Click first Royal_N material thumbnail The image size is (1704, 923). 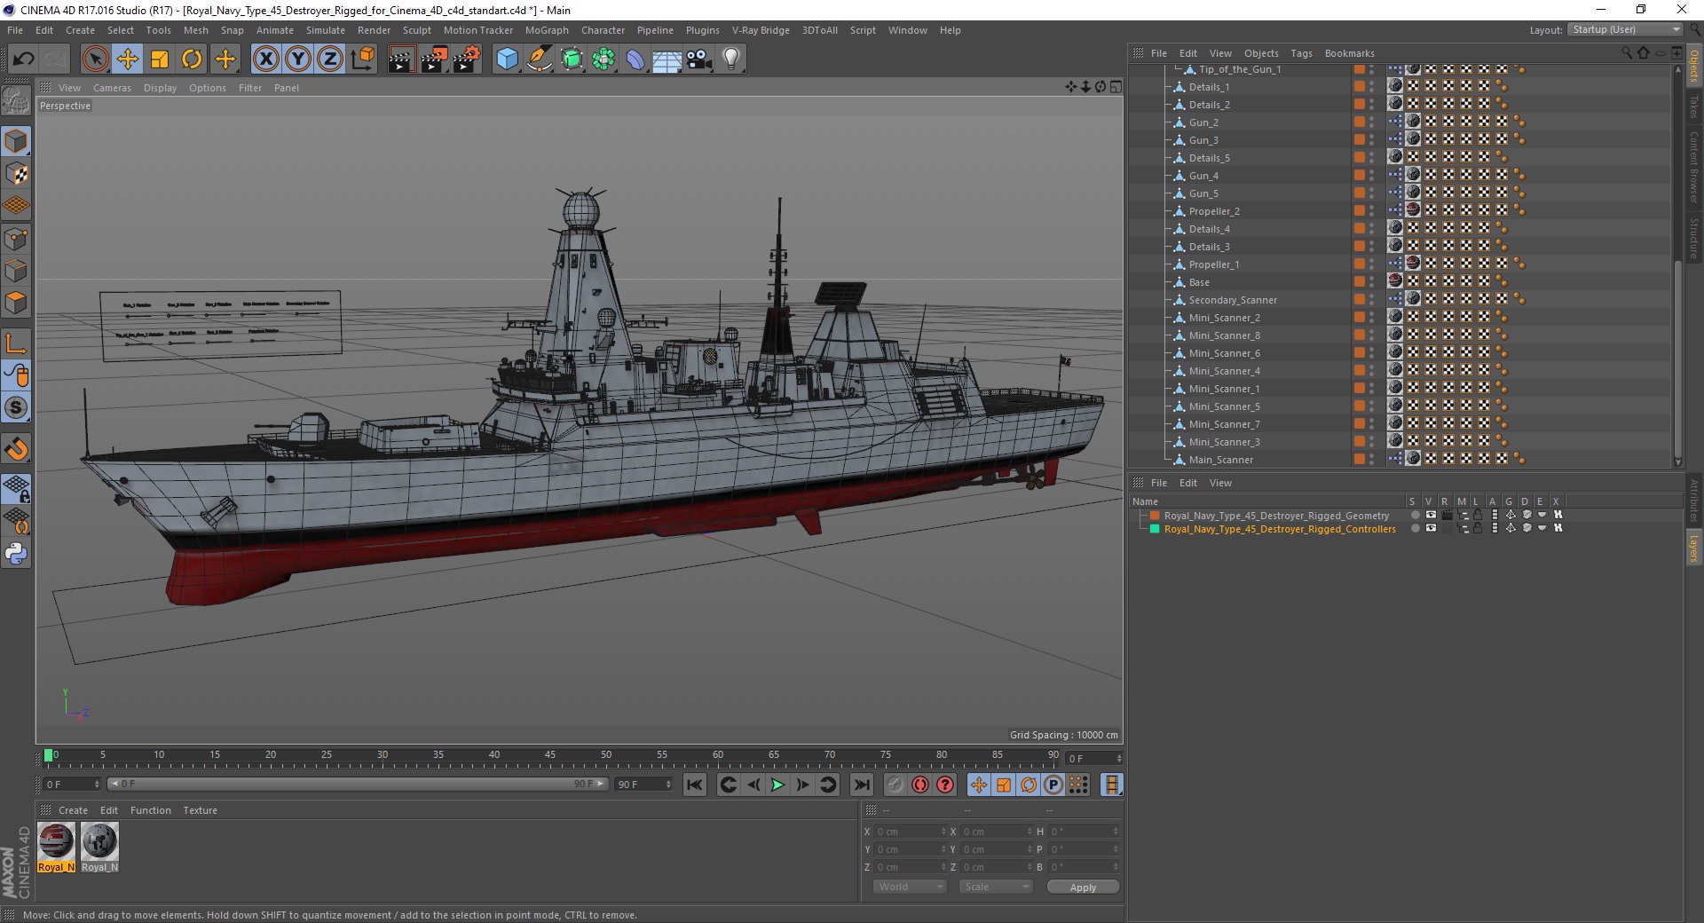click(x=55, y=847)
